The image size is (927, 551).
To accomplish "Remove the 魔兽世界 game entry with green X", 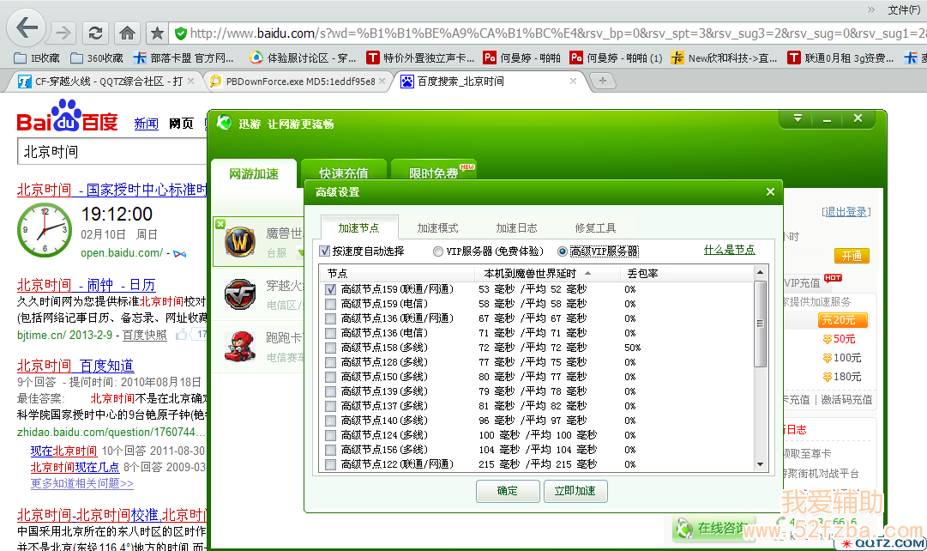I will pyautogui.click(x=220, y=224).
